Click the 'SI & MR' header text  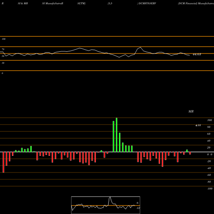coord(23,3)
